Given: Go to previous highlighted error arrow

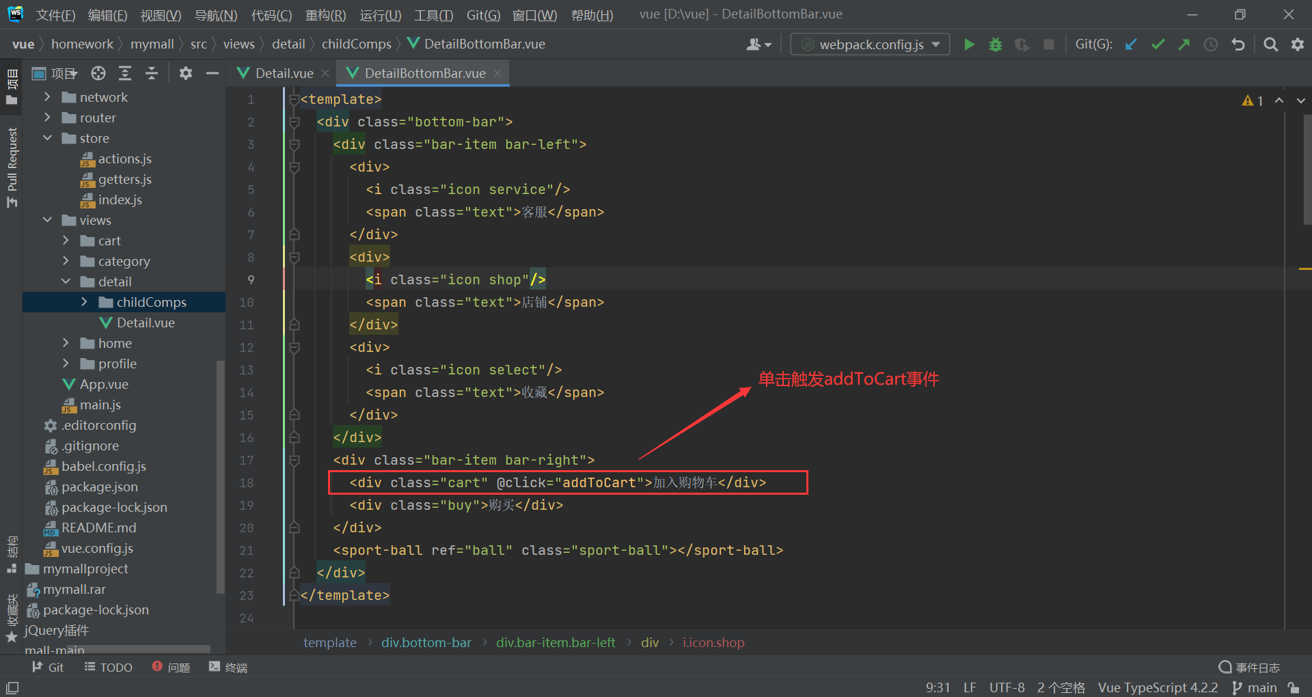Looking at the screenshot, I should tap(1279, 100).
